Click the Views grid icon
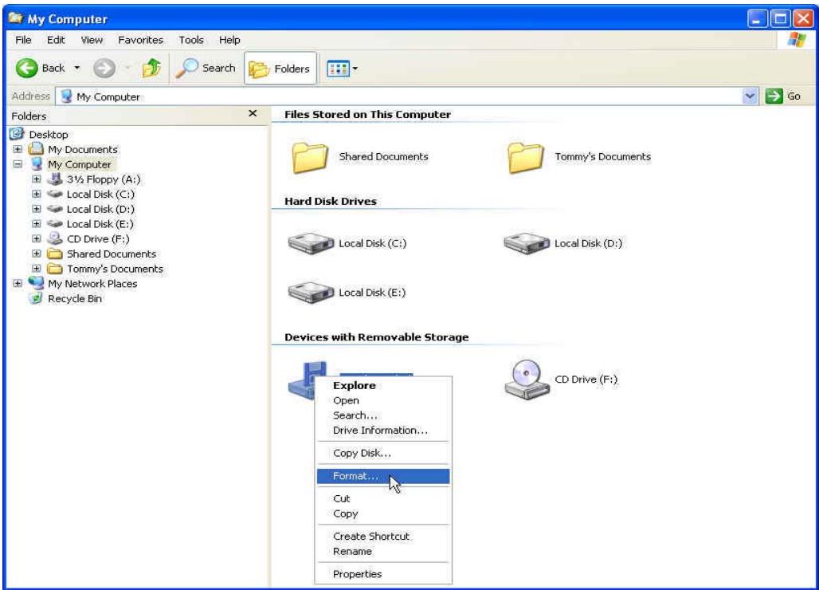Viewport: 819px width, 590px height. click(338, 69)
